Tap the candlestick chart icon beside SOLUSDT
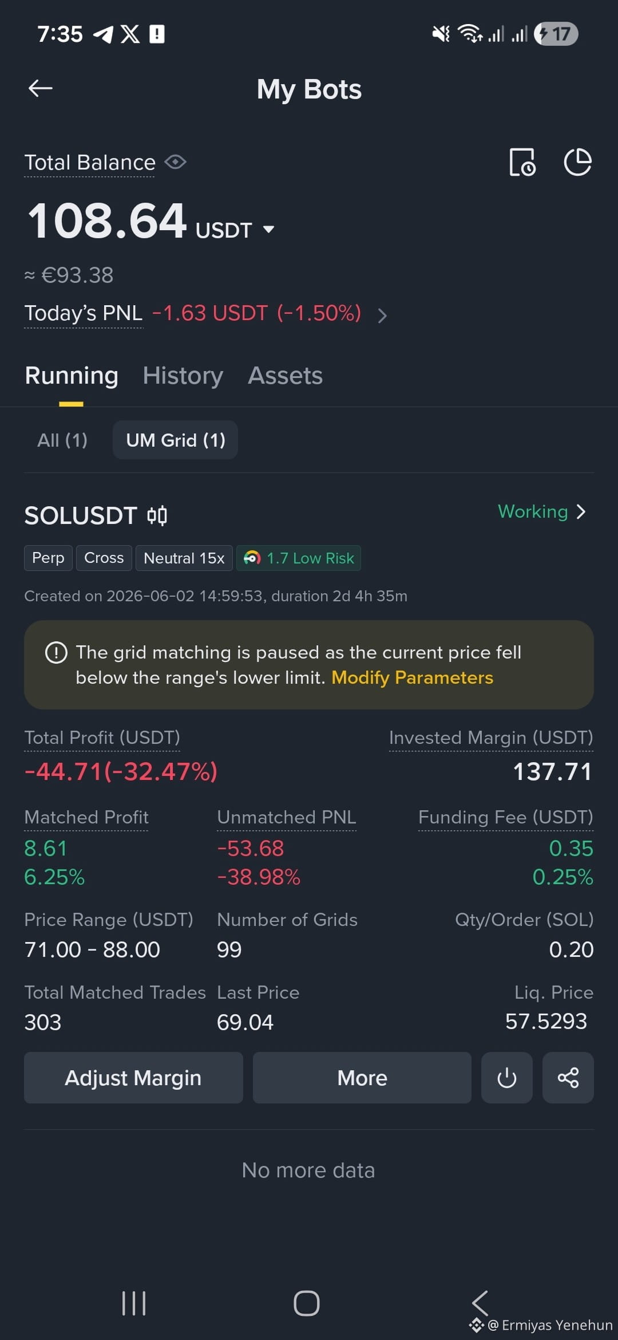 tap(157, 516)
